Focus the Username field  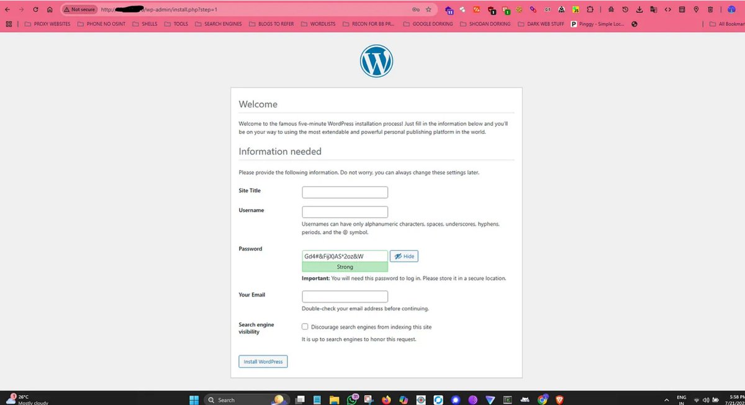point(345,212)
